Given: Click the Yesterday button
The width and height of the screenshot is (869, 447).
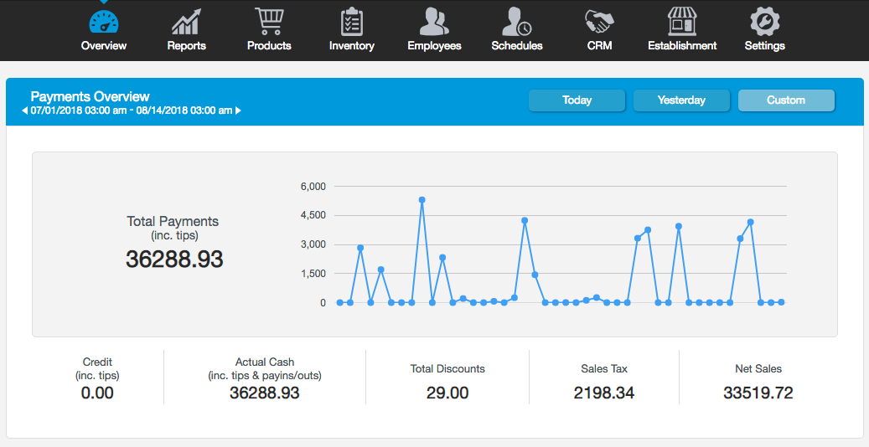Looking at the screenshot, I should pyautogui.click(x=681, y=100).
